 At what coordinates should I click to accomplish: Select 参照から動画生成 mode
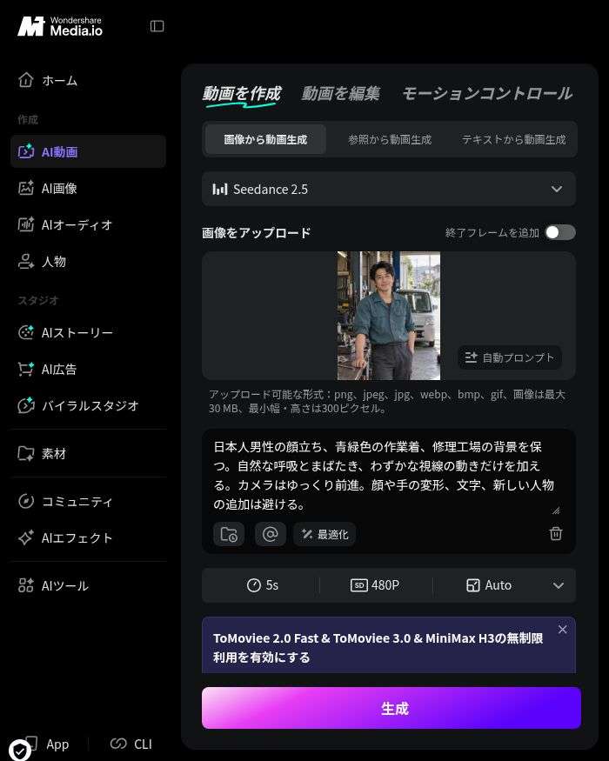click(390, 139)
